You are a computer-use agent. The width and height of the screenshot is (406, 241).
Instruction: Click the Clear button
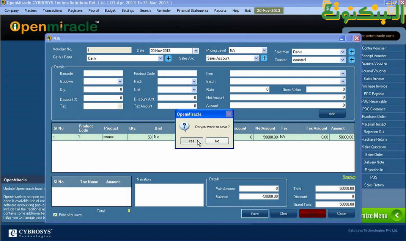point(283,213)
